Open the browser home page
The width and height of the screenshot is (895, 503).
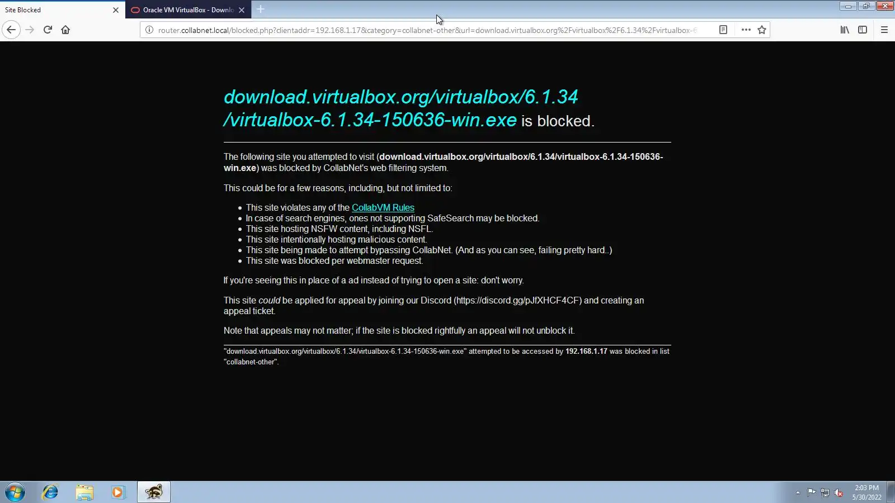click(x=65, y=30)
